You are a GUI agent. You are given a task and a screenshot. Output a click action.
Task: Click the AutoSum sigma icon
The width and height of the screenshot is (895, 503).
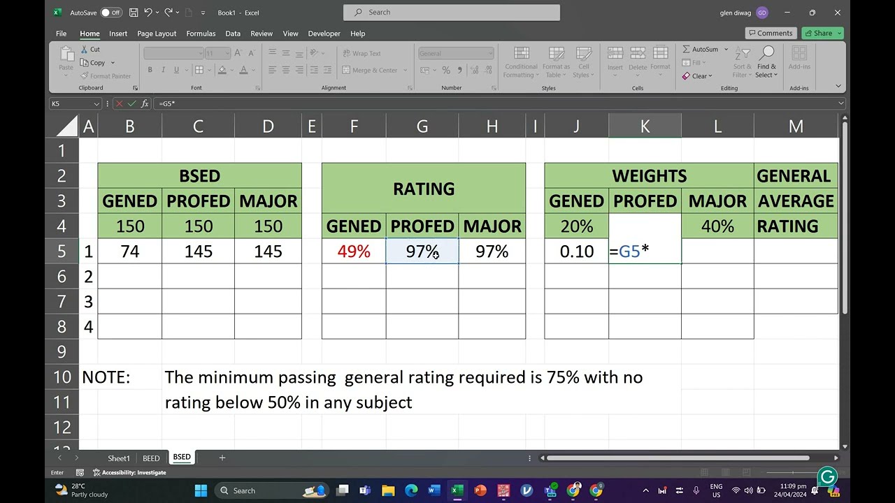pos(686,50)
